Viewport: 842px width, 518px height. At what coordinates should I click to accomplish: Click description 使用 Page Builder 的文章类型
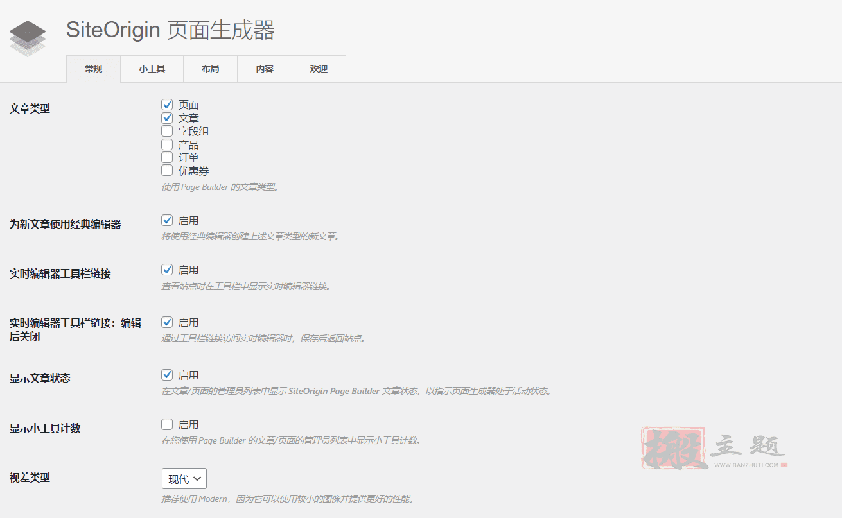220,187
